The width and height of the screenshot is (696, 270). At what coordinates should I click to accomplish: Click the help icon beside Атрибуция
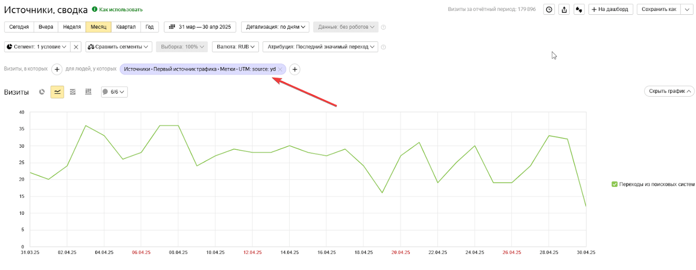tap(383, 47)
